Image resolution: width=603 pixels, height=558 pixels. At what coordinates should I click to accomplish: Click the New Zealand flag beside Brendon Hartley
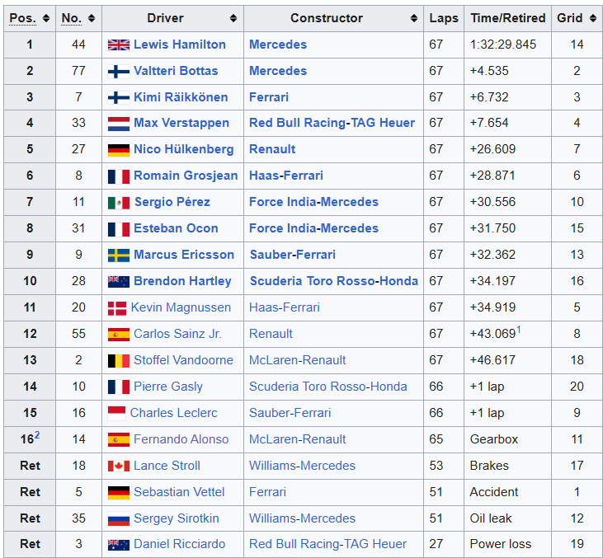pos(119,282)
